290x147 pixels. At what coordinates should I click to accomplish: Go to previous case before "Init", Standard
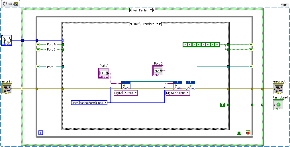pyautogui.click(x=131, y=24)
